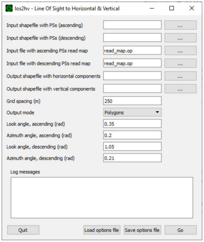This screenshot has height=242, width=204.
Task: Click the ascending PSs shapefile text field
Action: [132, 25]
